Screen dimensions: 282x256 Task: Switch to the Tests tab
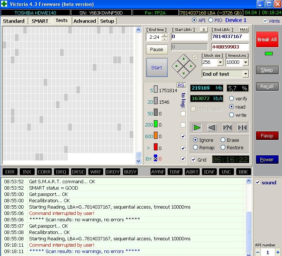(x=62, y=21)
